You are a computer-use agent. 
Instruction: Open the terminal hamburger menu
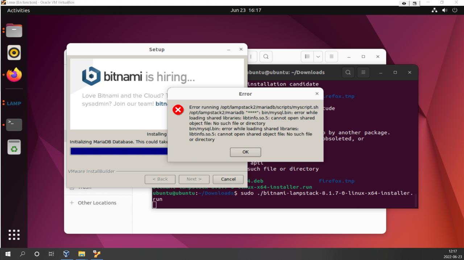(x=363, y=72)
